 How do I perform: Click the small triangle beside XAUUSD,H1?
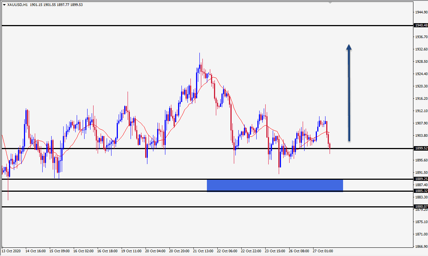pos(4,4)
